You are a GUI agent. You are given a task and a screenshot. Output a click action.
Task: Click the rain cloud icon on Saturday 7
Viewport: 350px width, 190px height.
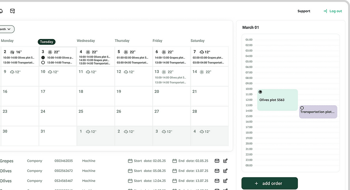click(202, 52)
